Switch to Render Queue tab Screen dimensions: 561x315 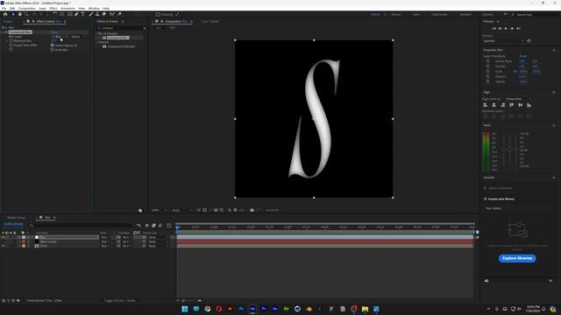coord(17,218)
